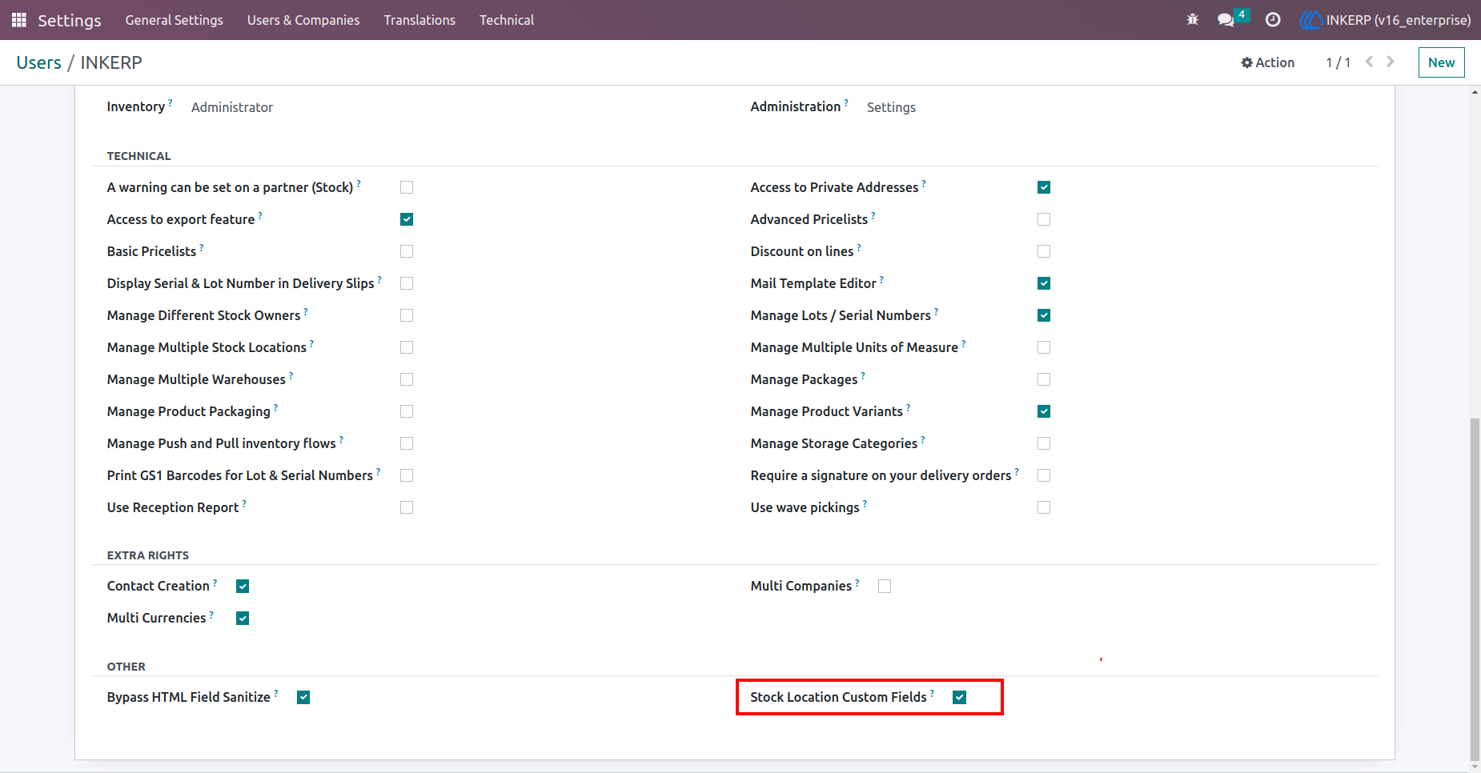The width and height of the screenshot is (1481, 773).
Task: Open Inventory Administrator selection field
Action: click(232, 107)
